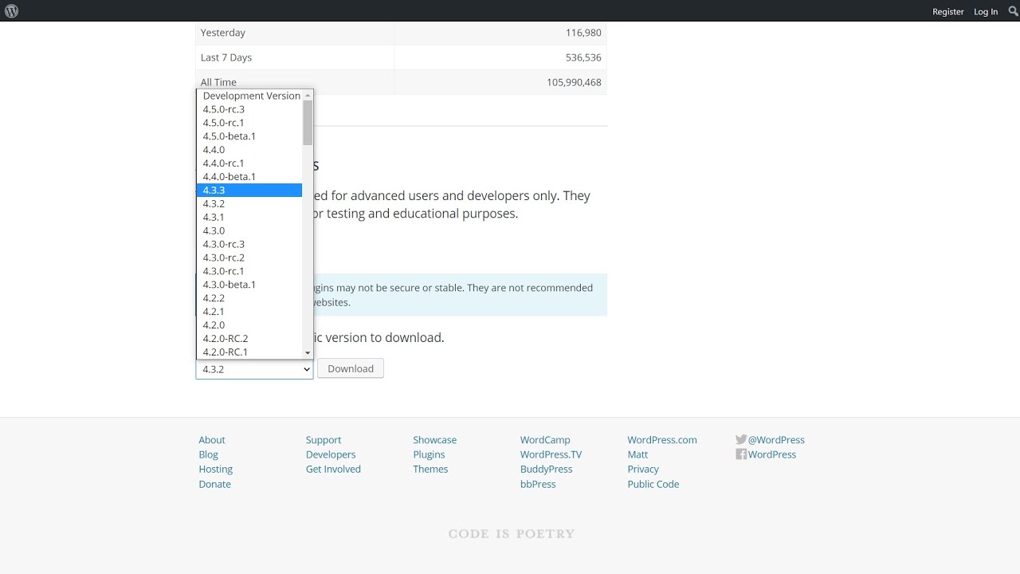This screenshot has height=574, width=1020.
Task: Select version 4.4.0-beta.1
Action: pyautogui.click(x=249, y=177)
